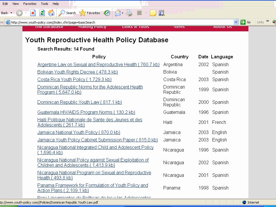
Task: Click the 'Guatemala' country cell
Action: (x=174, y=112)
